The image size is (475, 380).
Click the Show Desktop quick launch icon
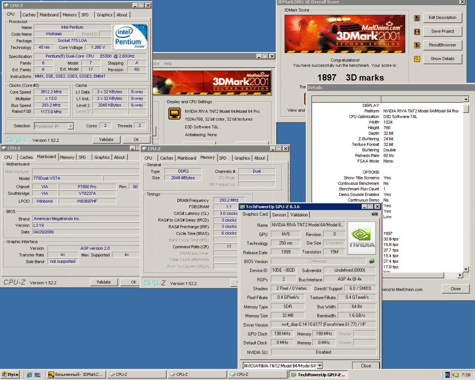tap(37, 375)
